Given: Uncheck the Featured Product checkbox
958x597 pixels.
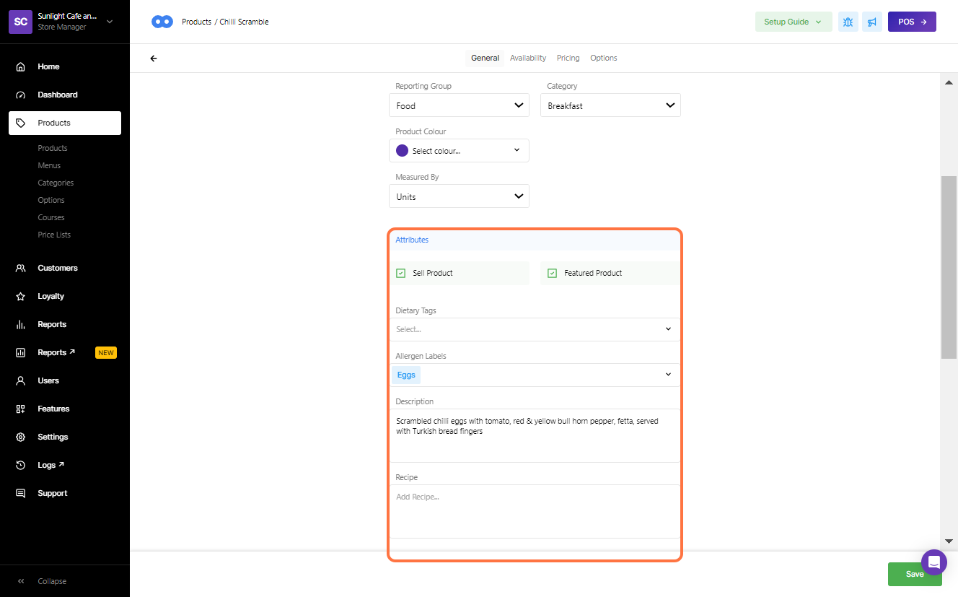Looking at the screenshot, I should pos(553,273).
